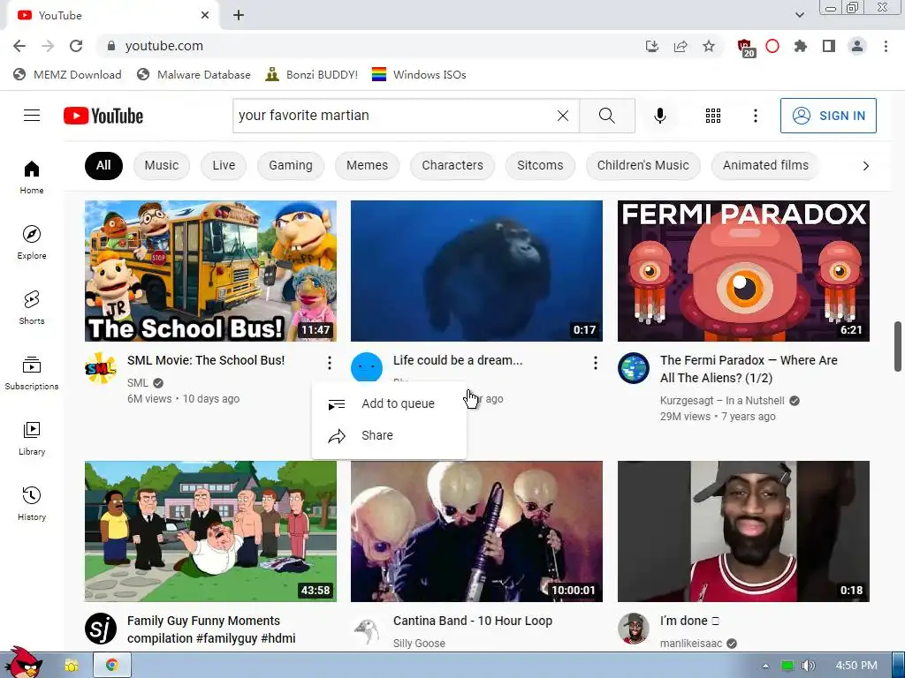Click the Angry Birds start button
The width and height of the screenshot is (905, 678).
click(22, 663)
